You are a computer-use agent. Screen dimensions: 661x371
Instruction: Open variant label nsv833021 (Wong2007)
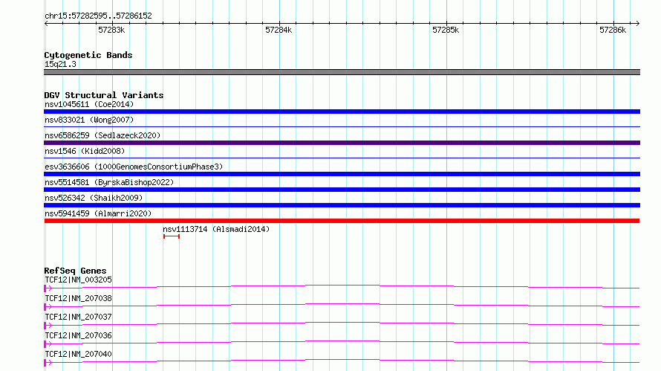(89, 120)
